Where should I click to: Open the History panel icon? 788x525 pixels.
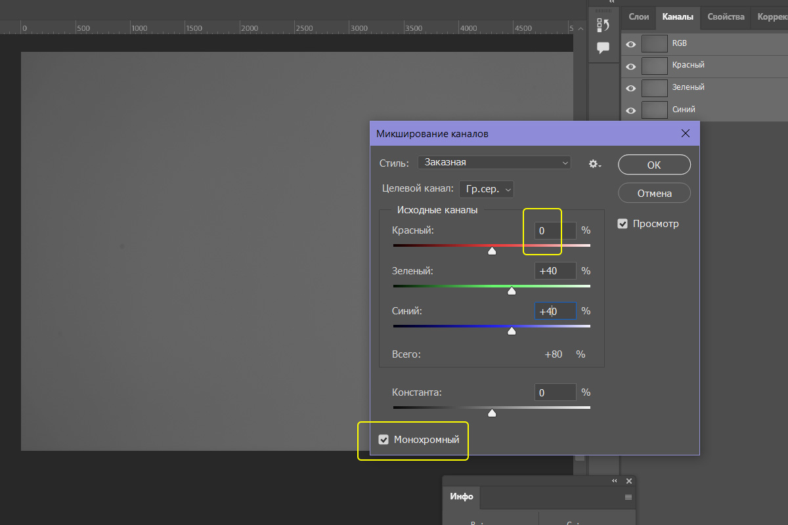[x=603, y=26]
